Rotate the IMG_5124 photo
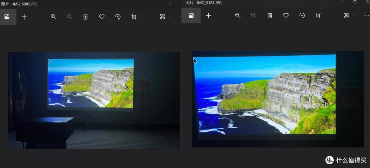Viewport: 370px width, 168px height. point(302,15)
